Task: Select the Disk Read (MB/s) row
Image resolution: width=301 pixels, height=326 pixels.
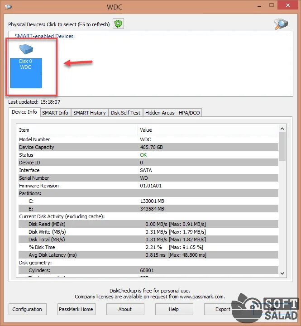Action: click(x=148, y=224)
